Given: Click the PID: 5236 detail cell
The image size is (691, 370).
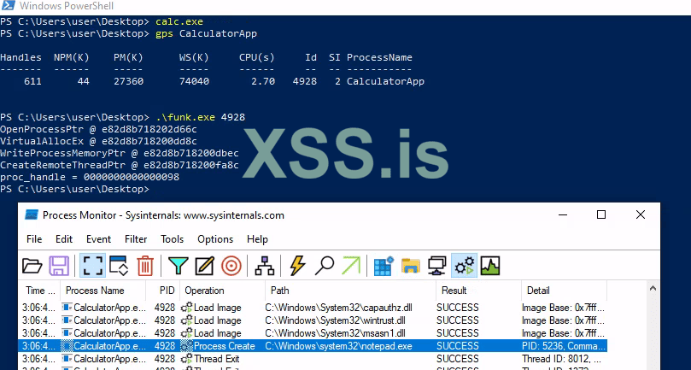Looking at the screenshot, I should pyautogui.click(x=564, y=346).
